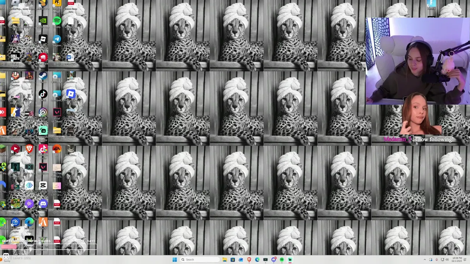Viewport: 470px width, 264px height.
Task: Launch Ubisoft Connect from the desktop
Action: (x=43, y=112)
